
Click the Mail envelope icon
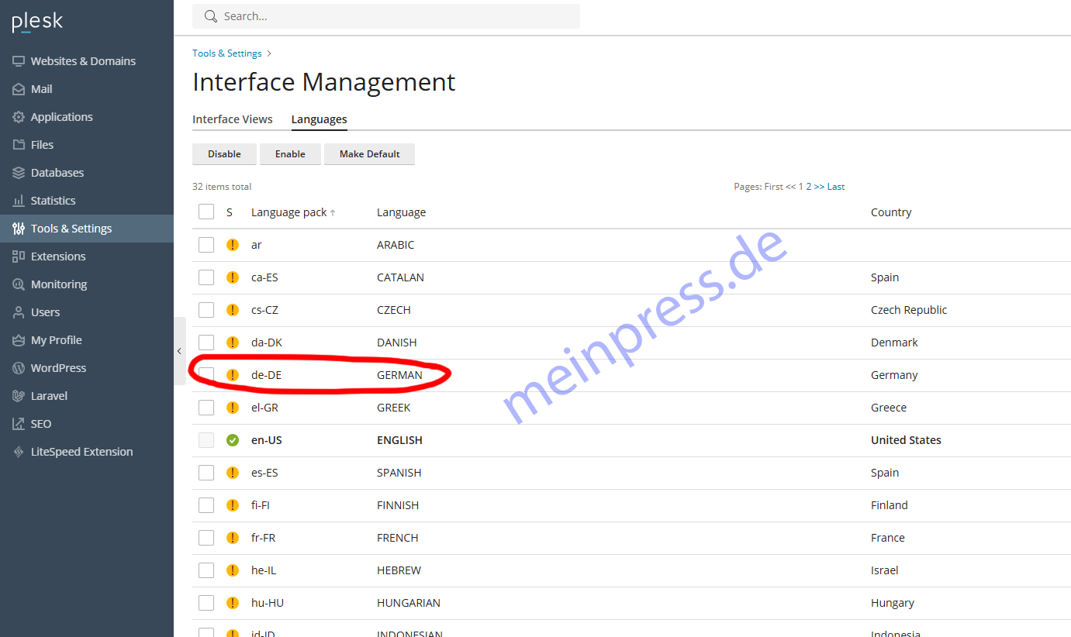pyautogui.click(x=19, y=89)
